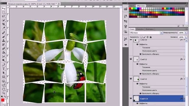The width and height of the screenshot is (189, 106).
Task: Select the Clone Stamp tool
Action: (4, 41)
